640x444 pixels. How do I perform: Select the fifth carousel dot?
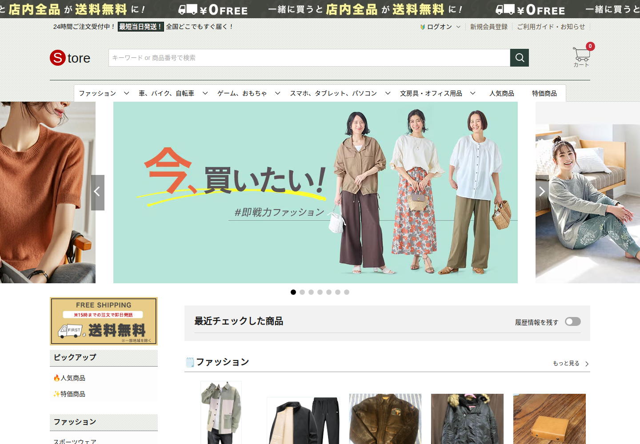[329, 292]
